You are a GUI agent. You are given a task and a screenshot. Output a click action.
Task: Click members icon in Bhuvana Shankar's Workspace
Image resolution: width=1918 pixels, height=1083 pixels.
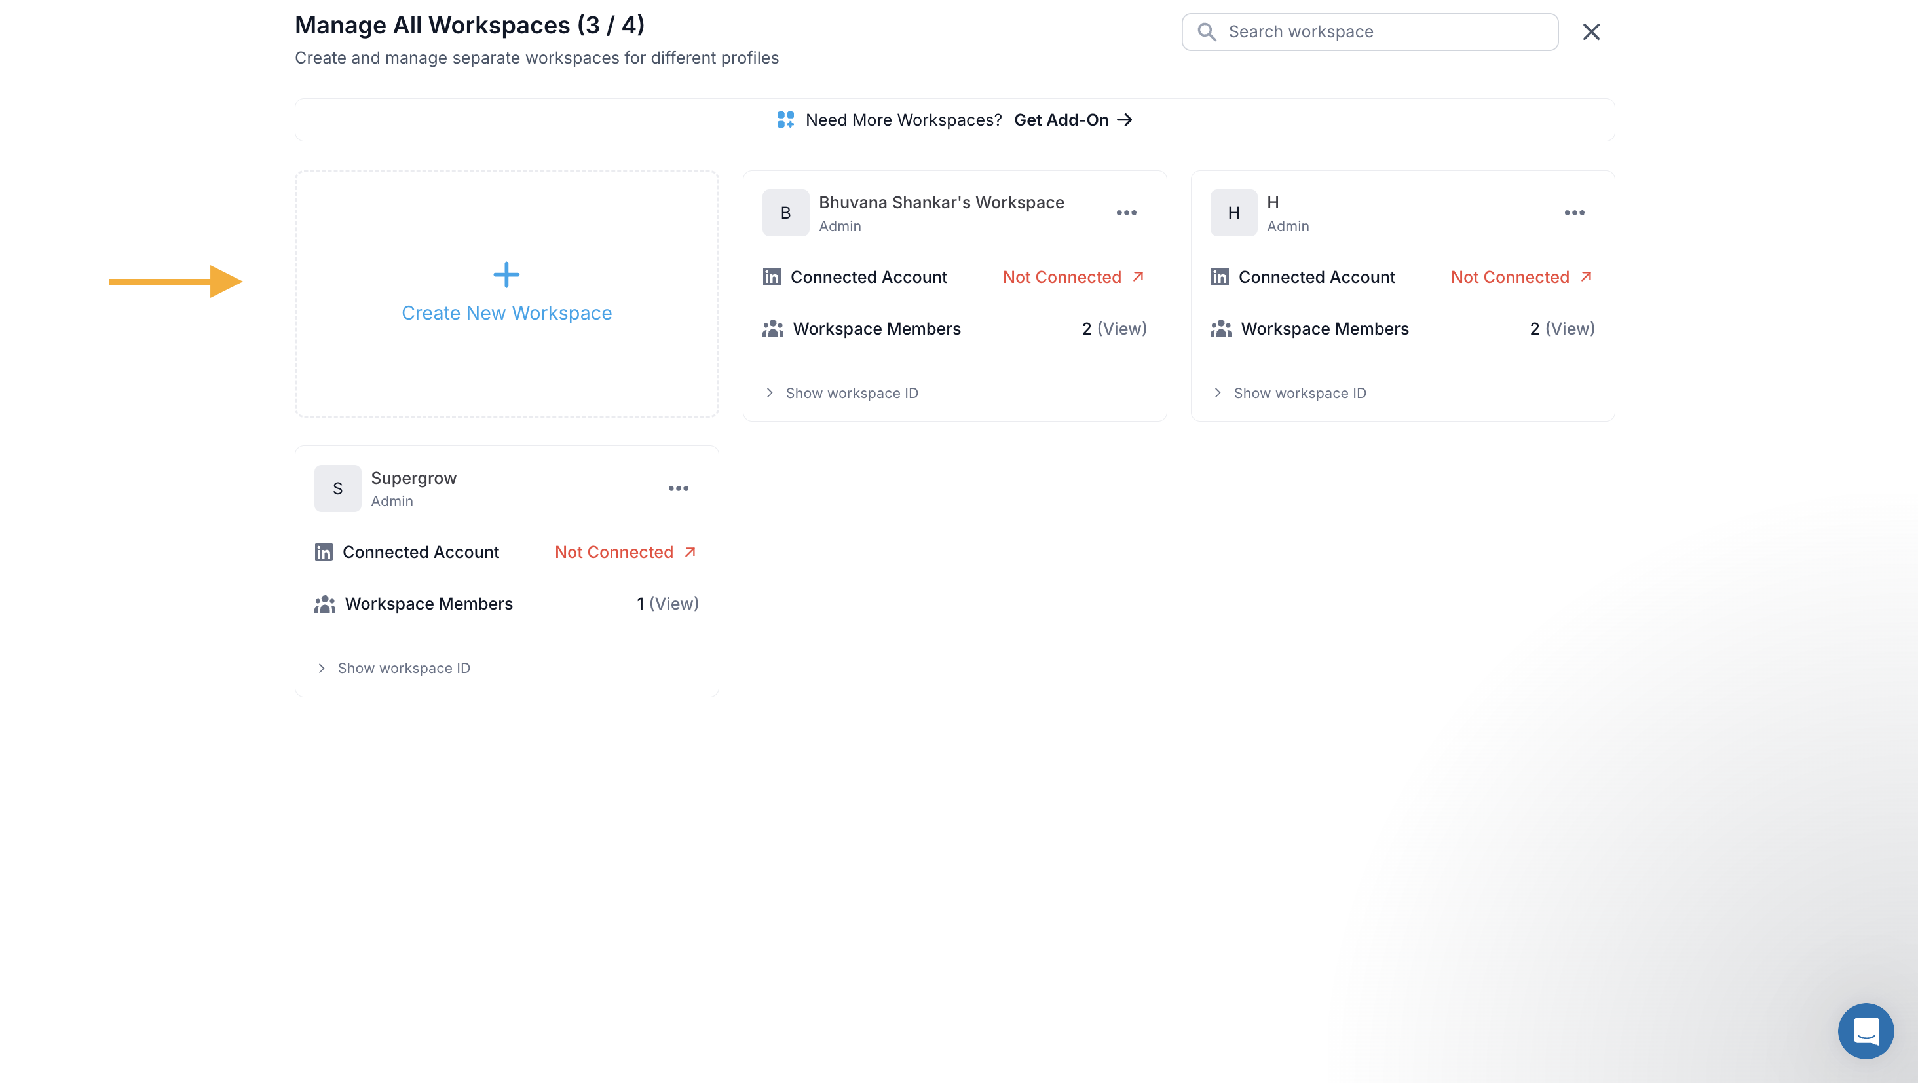[x=773, y=329]
